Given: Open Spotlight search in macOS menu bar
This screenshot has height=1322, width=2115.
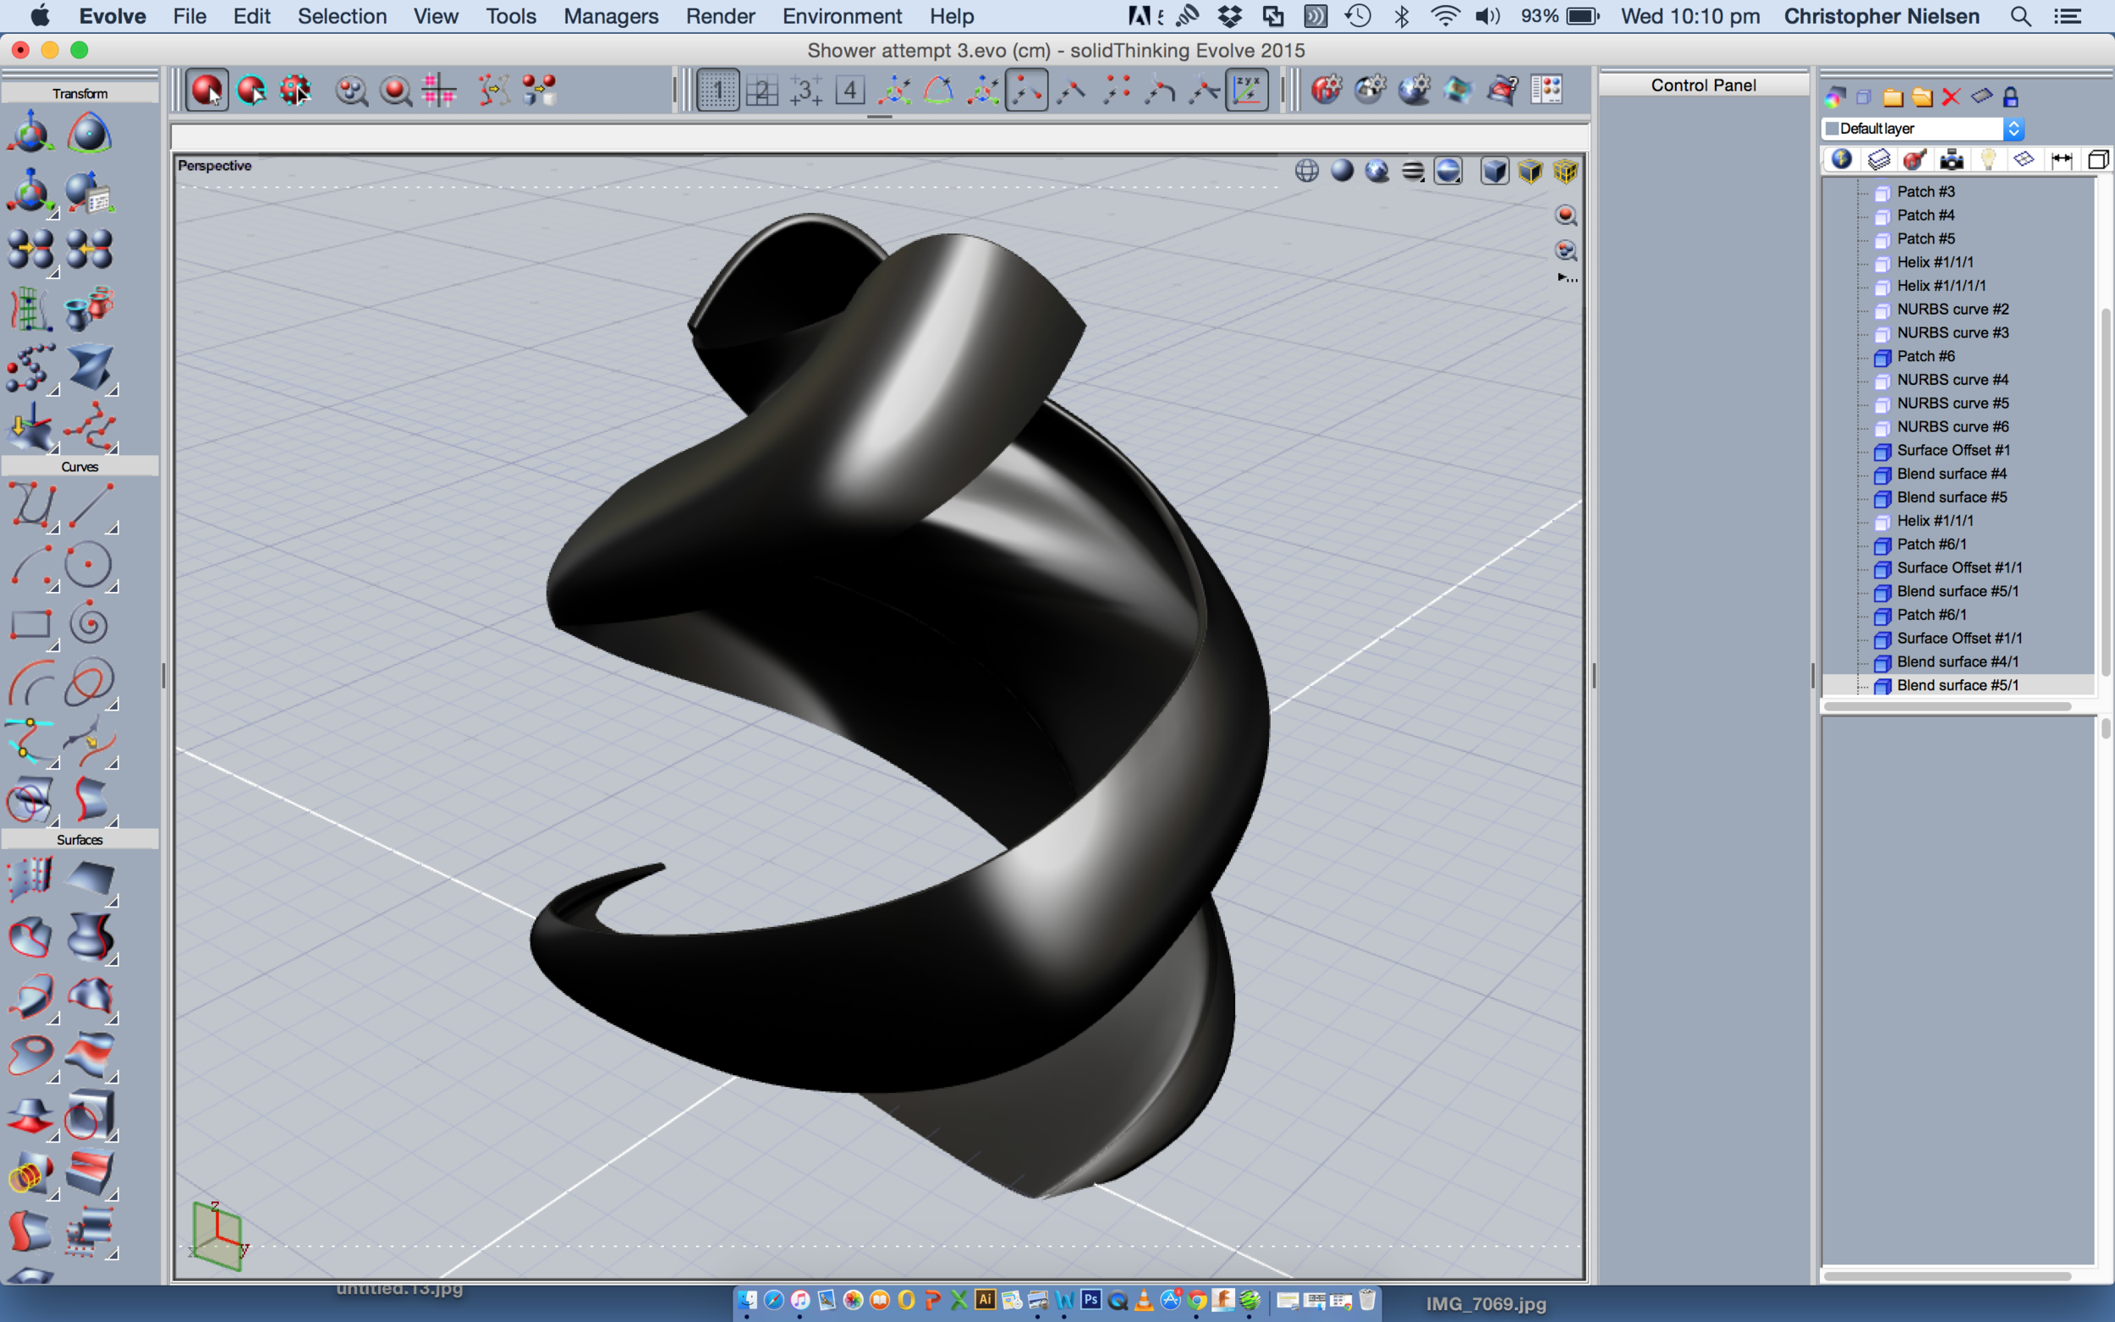Looking at the screenshot, I should pyautogui.click(x=2019, y=16).
